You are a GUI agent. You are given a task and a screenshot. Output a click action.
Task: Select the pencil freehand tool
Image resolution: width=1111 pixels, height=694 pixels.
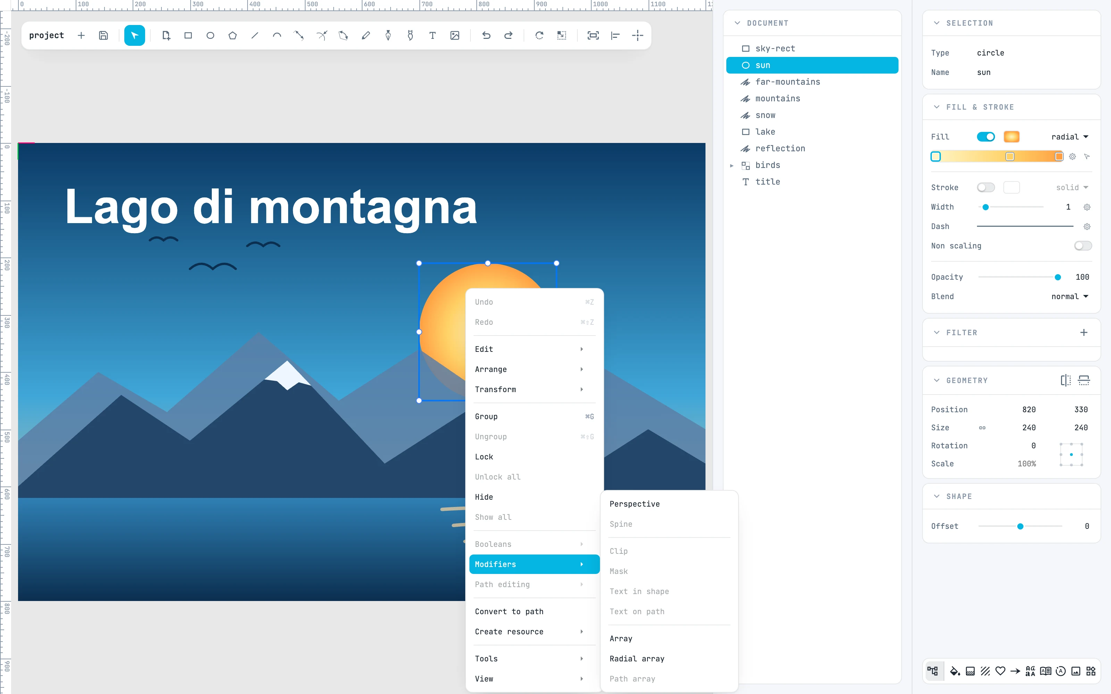pyautogui.click(x=366, y=35)
